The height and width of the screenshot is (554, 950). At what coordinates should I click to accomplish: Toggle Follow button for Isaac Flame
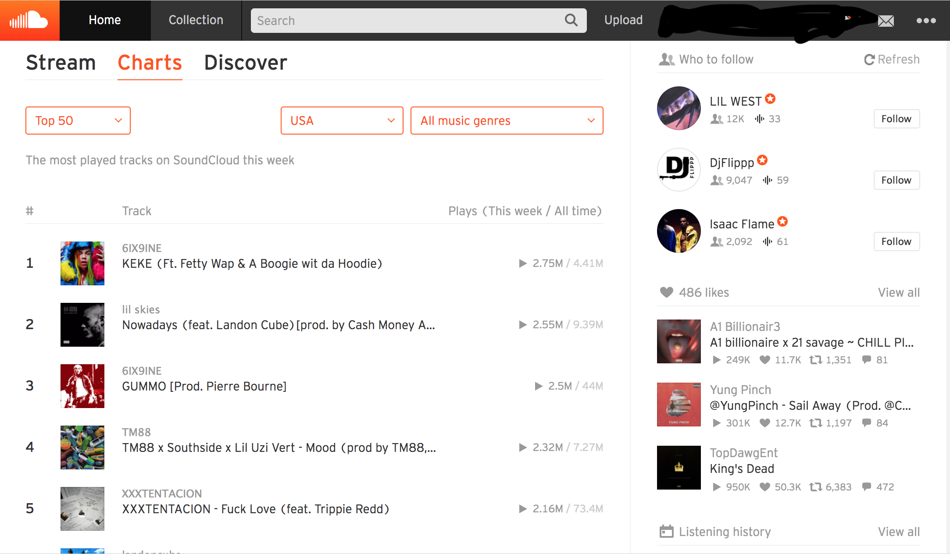tap(896, 240)
